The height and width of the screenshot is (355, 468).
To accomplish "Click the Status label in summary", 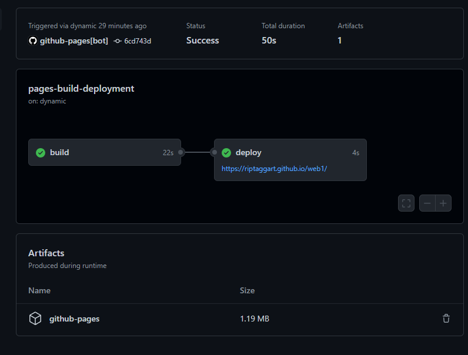I will click(x=196, y=26).
